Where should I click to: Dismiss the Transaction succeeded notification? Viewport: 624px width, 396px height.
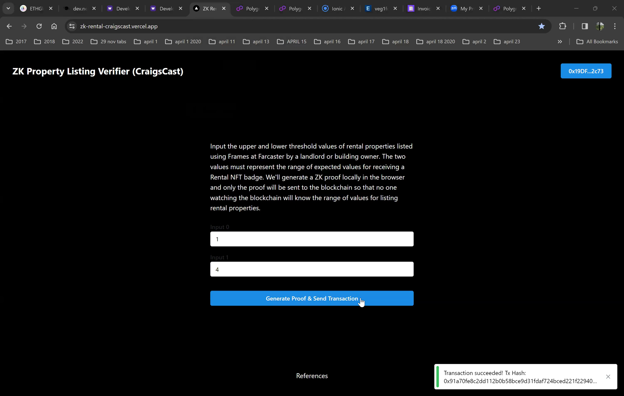coord(608,377)
